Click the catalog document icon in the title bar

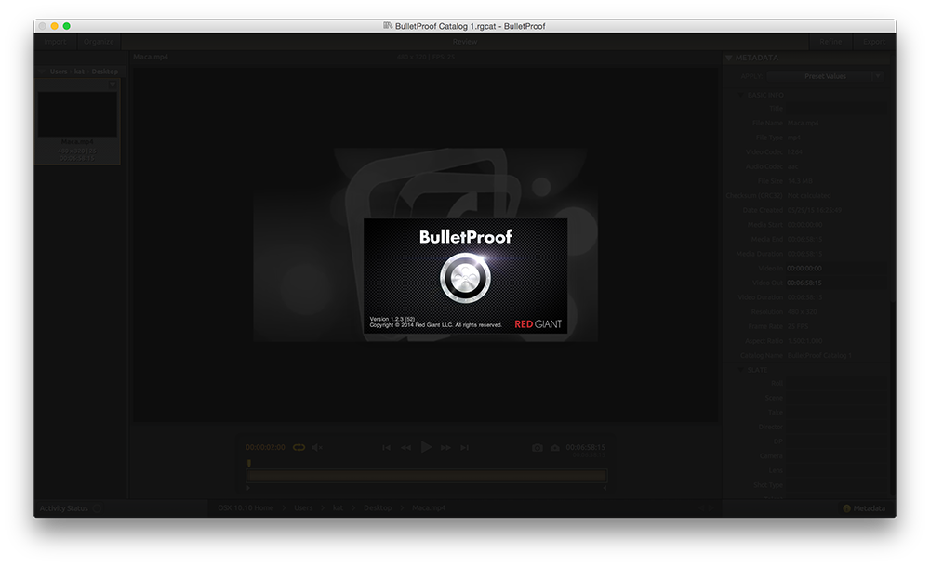point(388,25)
